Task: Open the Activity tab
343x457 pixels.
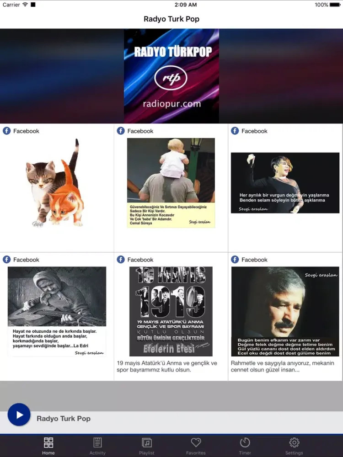Action: [x=97, y=446]
